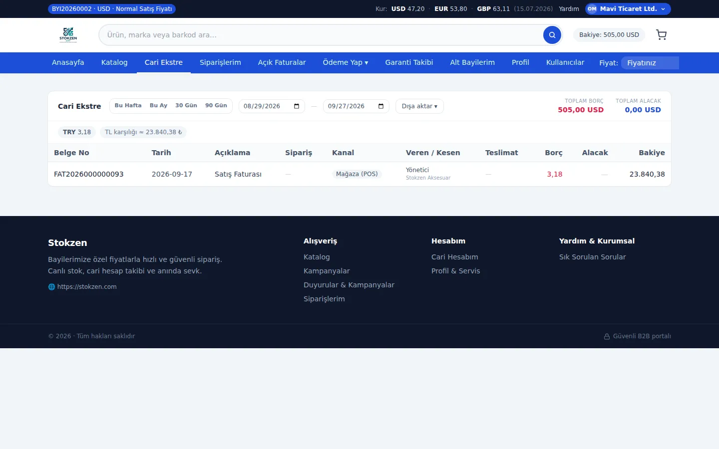Click the Yardım link in top bar
719x449 pixels.
[569, 9]
